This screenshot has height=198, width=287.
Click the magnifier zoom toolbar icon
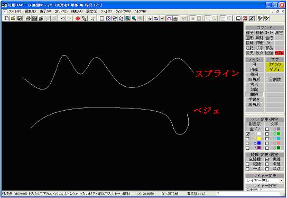point(134,19)
